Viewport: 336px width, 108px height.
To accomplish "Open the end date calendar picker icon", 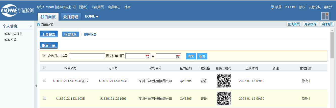I will 178,56.
